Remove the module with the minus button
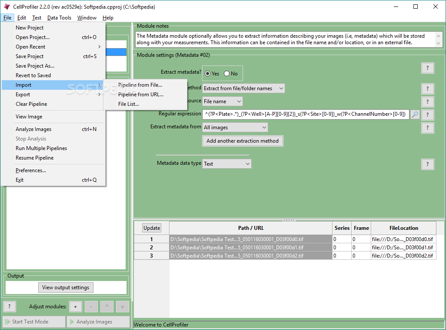Screen dimensions: 446x330 91,307
